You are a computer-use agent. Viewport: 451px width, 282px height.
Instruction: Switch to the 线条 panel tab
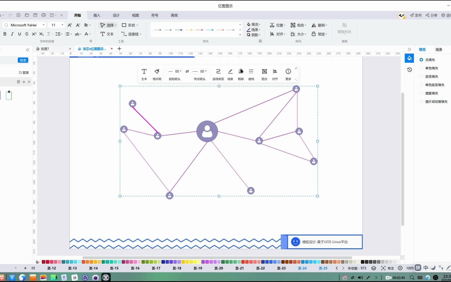tap(439, 50)
